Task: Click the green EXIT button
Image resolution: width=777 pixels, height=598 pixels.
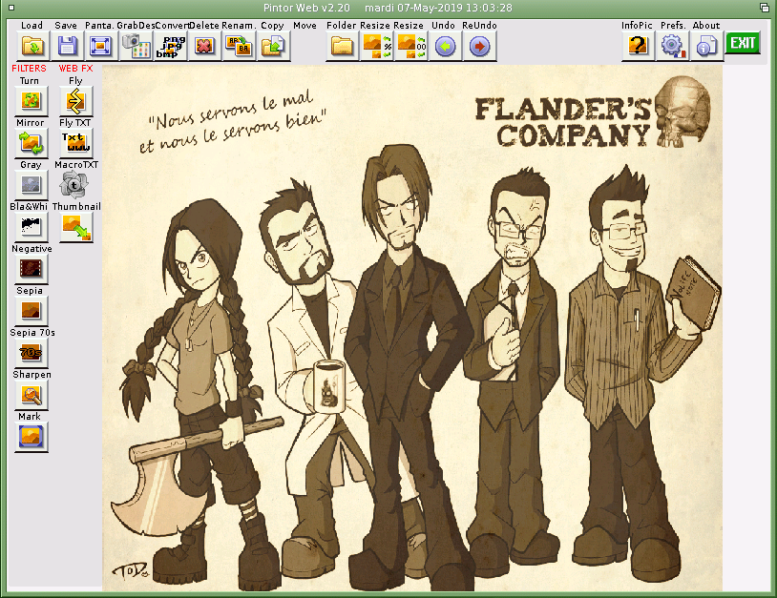Action: point(743,43)
